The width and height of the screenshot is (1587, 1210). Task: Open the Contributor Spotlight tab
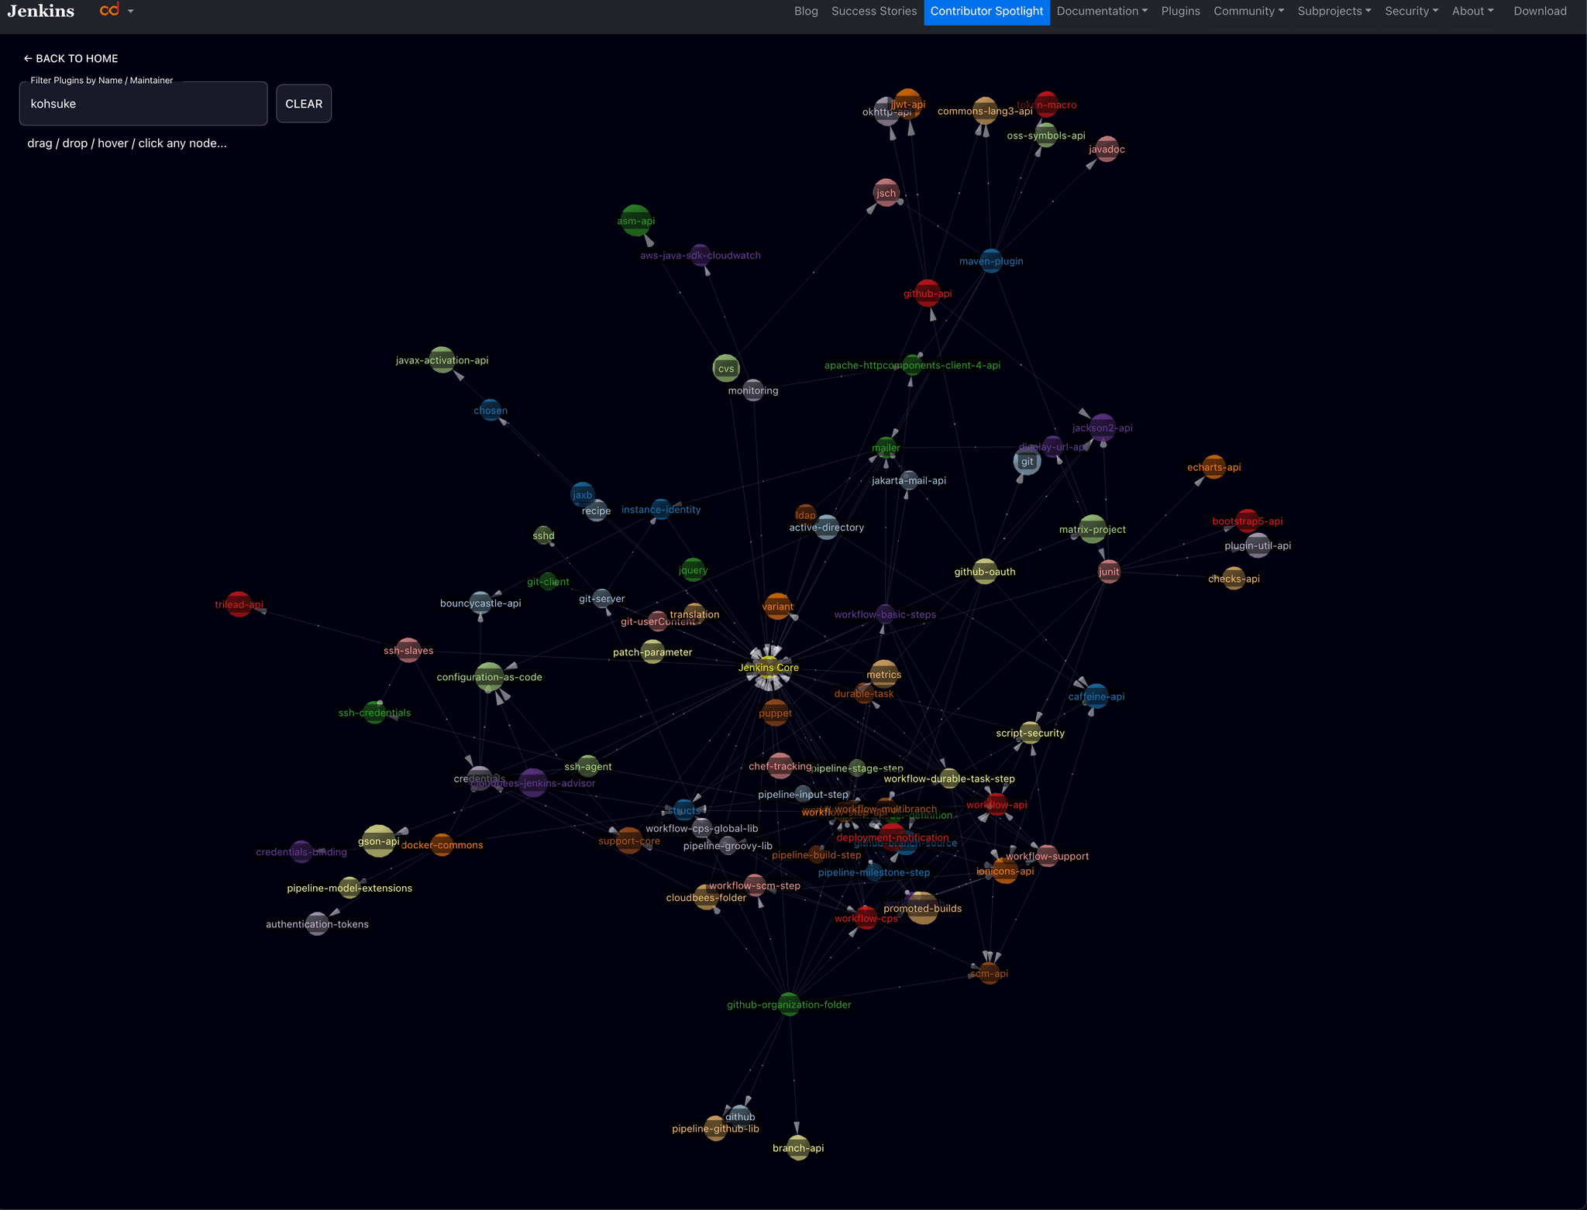coord(986,12)
